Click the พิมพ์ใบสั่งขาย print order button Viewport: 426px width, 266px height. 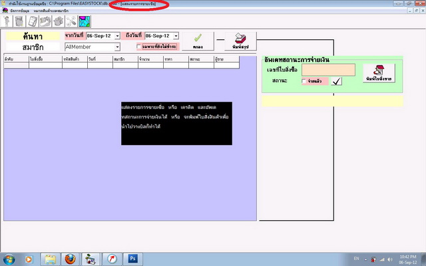pyautogui.click(x=379, y=73)
